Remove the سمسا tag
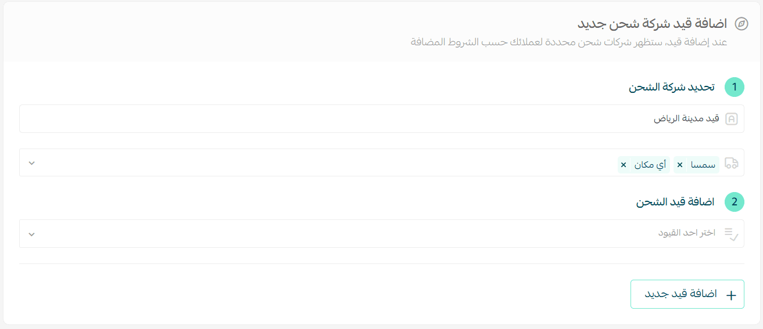Viewport: 763px width, 329px height. pos(680,165)
